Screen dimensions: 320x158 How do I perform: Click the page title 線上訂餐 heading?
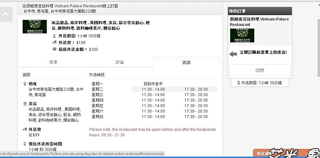click(x=70, y=6)
